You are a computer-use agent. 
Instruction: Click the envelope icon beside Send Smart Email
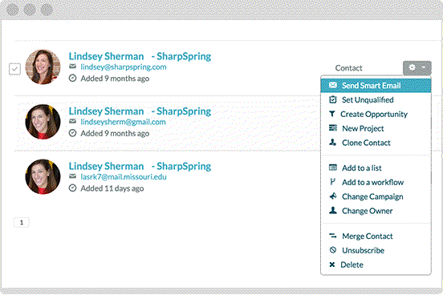click(333, 85)
